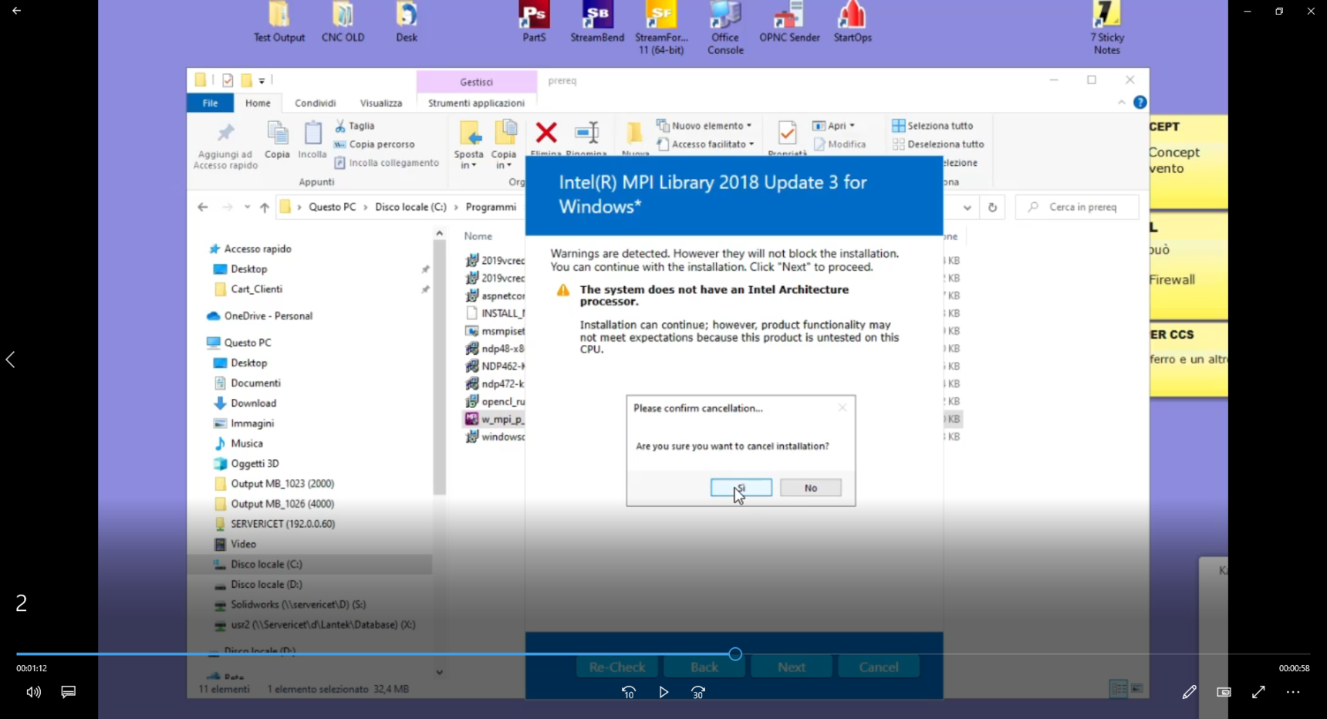
Task: Refresh the Explorer address bar location
Action: pyautogui.click(x=992, y=208)
